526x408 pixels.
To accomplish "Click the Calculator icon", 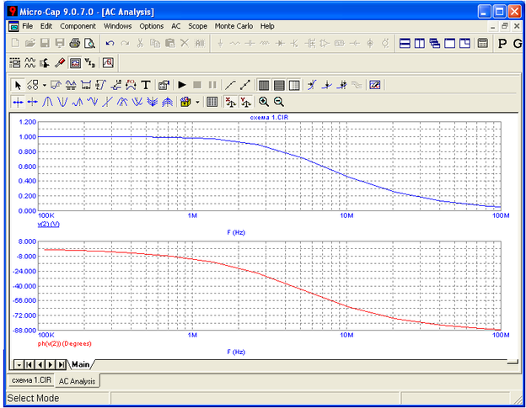I will [x=483, y=43].
